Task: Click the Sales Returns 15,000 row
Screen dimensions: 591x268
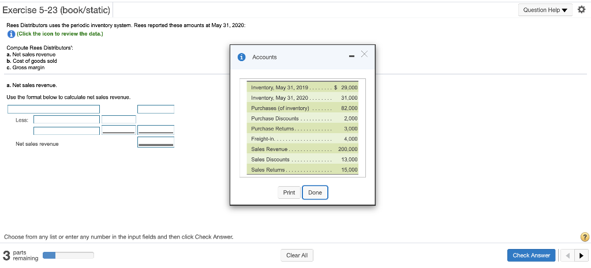Action: [x=302, y=170]
